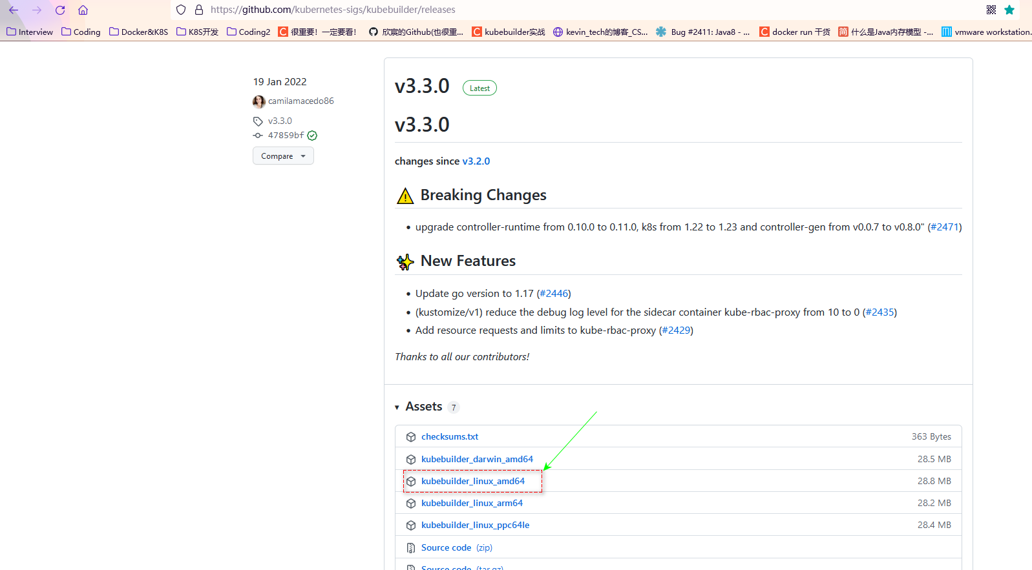Image resolution: width=1032 pixels, height=570 pixels.
Task: Open the K8S开发 bookmarks folder
Action: tap(197, 32)
